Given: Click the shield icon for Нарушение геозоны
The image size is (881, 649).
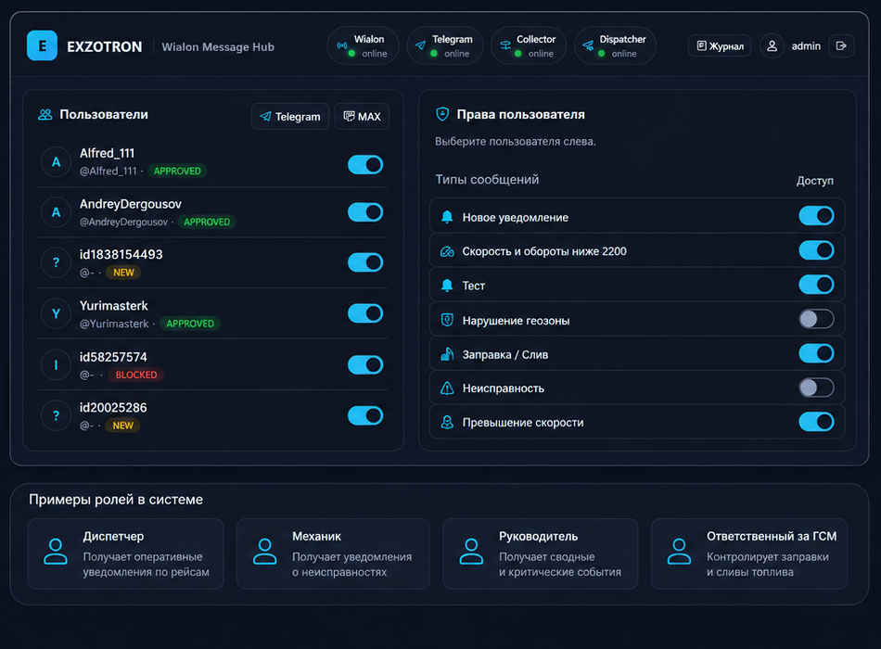Looking at the screenshot, I should (447, 320).
